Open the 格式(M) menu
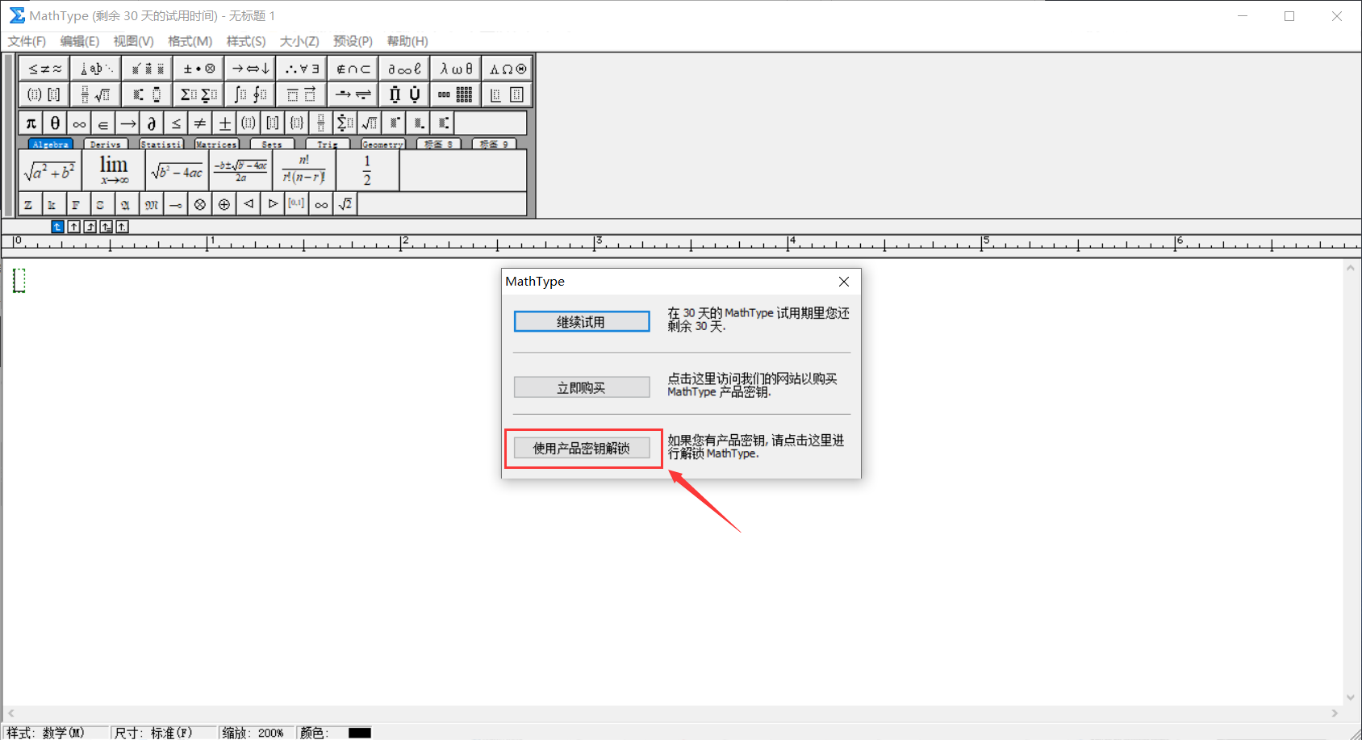Viewport: 1362px width, 740px height. [190, 41]
